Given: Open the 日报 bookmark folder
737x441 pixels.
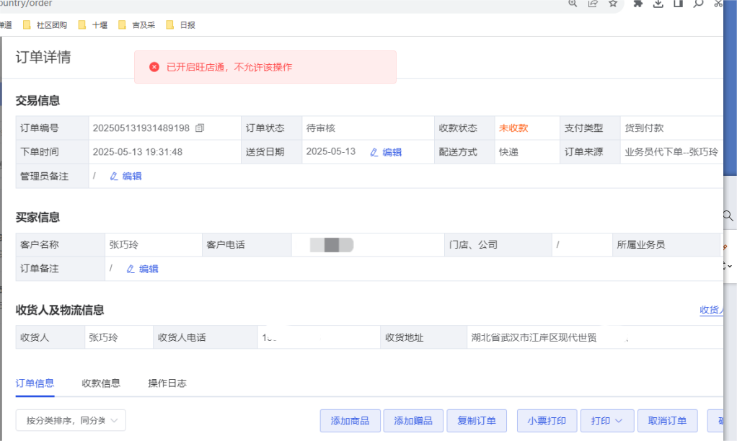Looking at the screenshot, I should [x=180, y=25].
